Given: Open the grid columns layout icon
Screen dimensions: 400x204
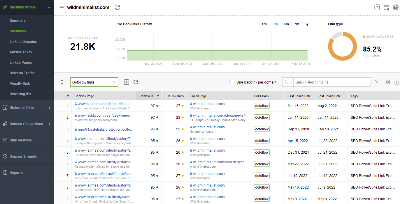Looking at the screenshot, I should pyautogui.click(x=388, y=82).
